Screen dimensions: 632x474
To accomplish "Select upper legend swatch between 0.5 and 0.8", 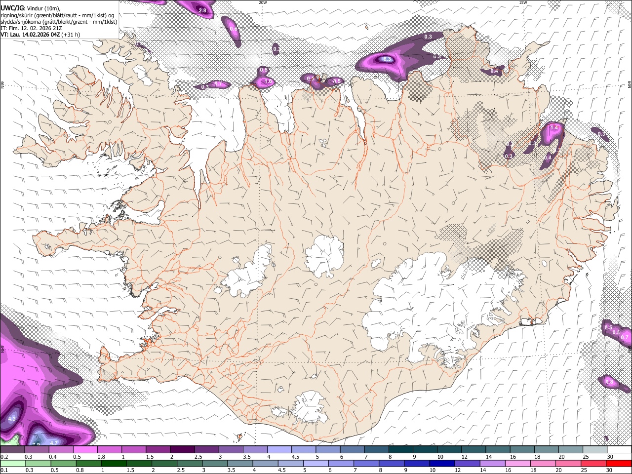I will pyautogui.click(x=85, y=450).
